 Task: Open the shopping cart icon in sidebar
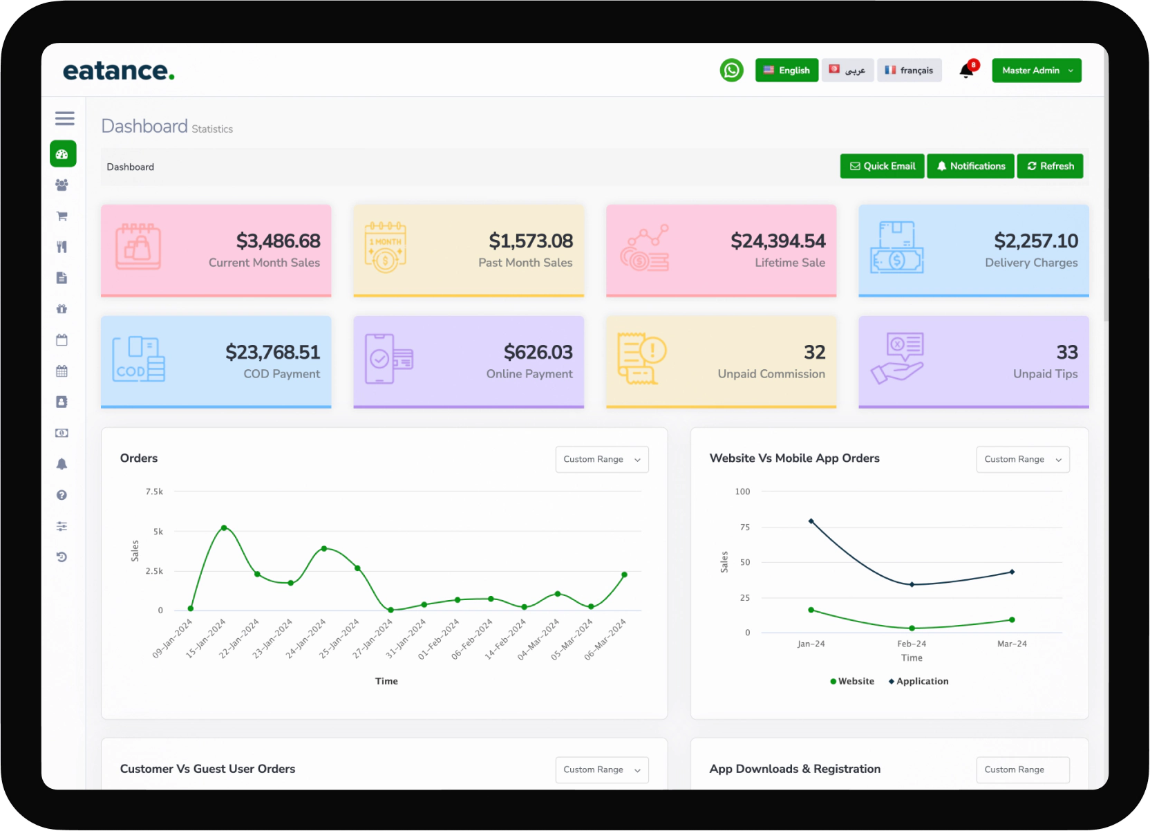point(62,216)
